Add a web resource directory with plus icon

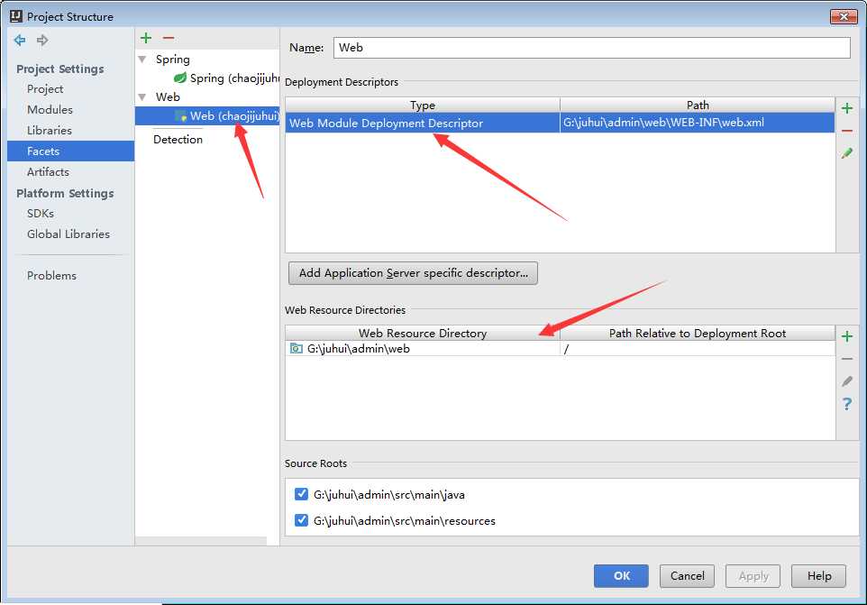847,336
